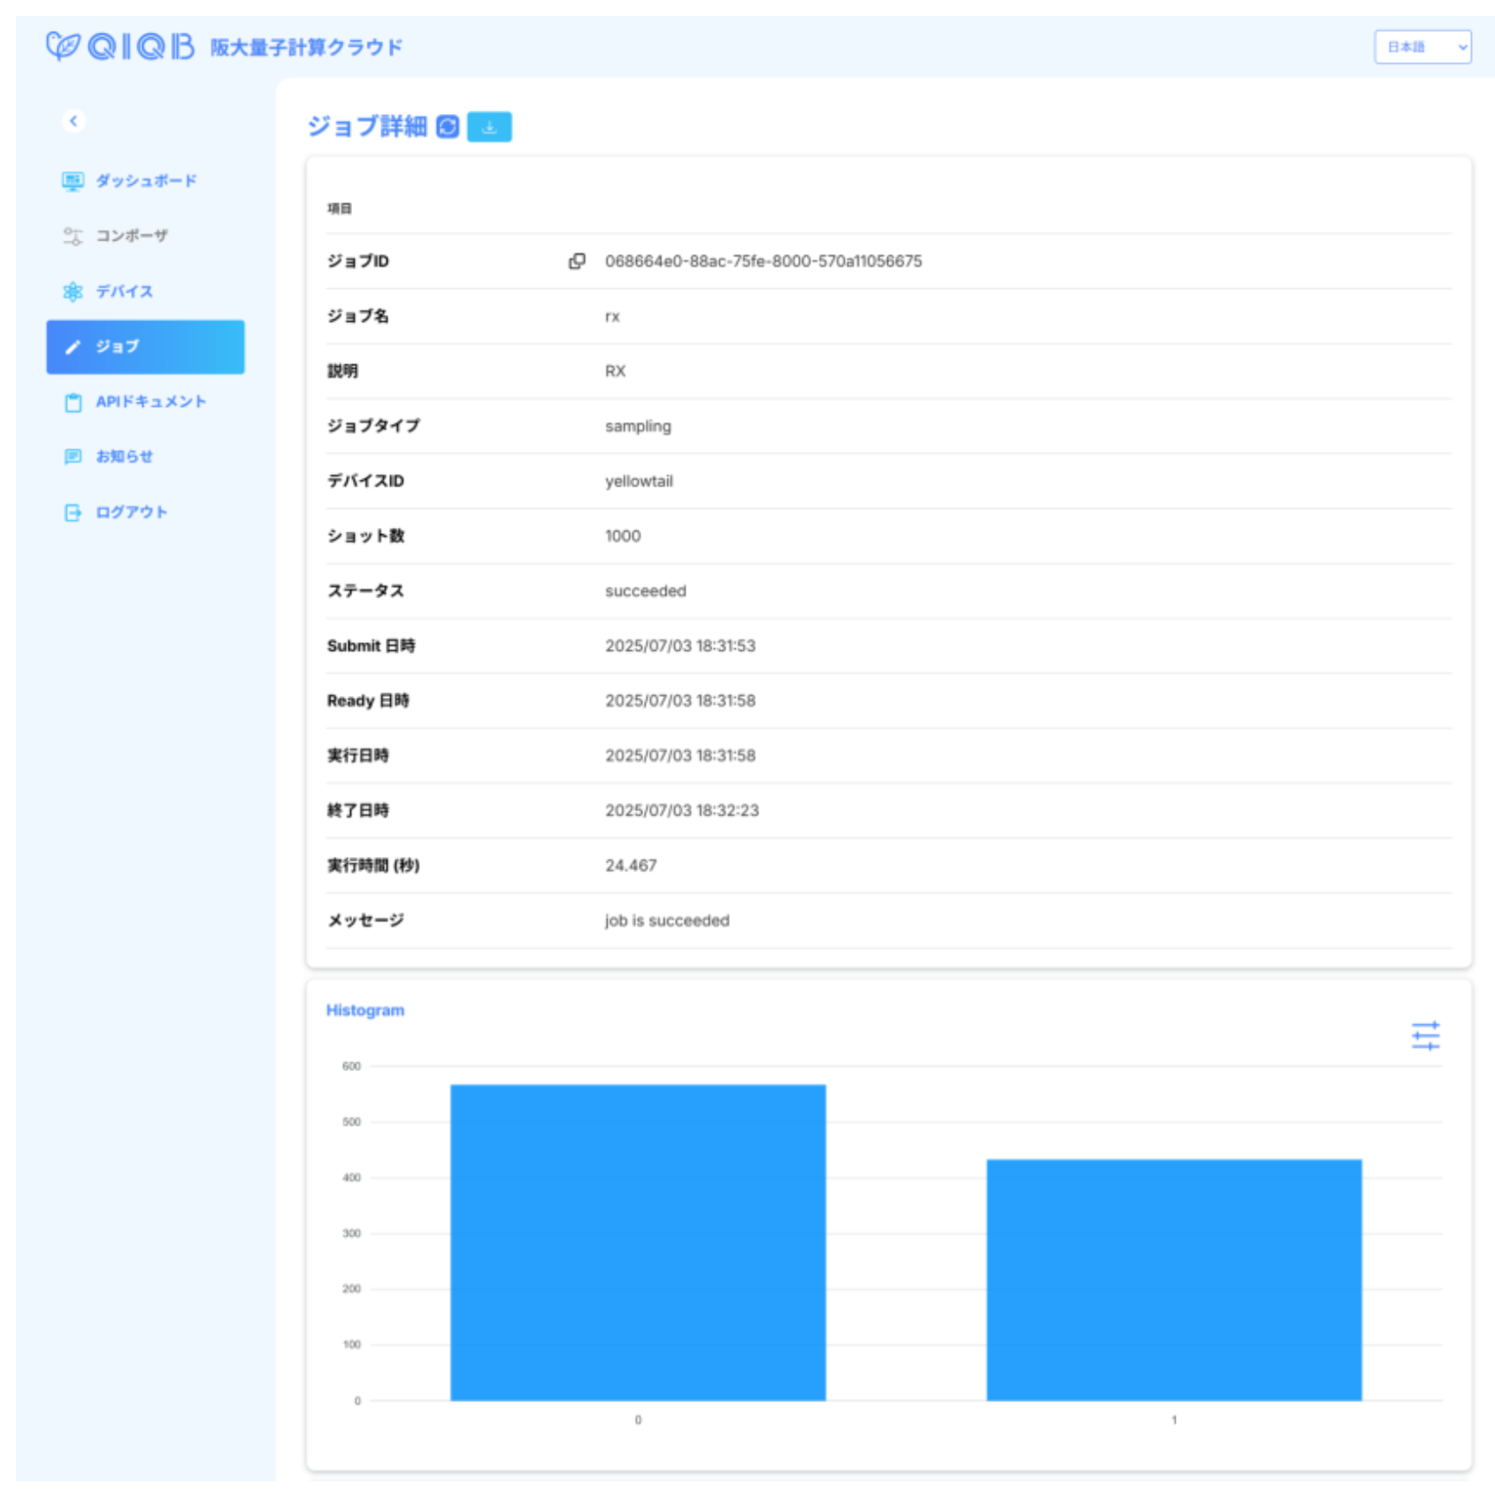Click the job ID value text
Image resolution: width=1495 pixels, height=1500 pixels.
(x=763, y=261)
